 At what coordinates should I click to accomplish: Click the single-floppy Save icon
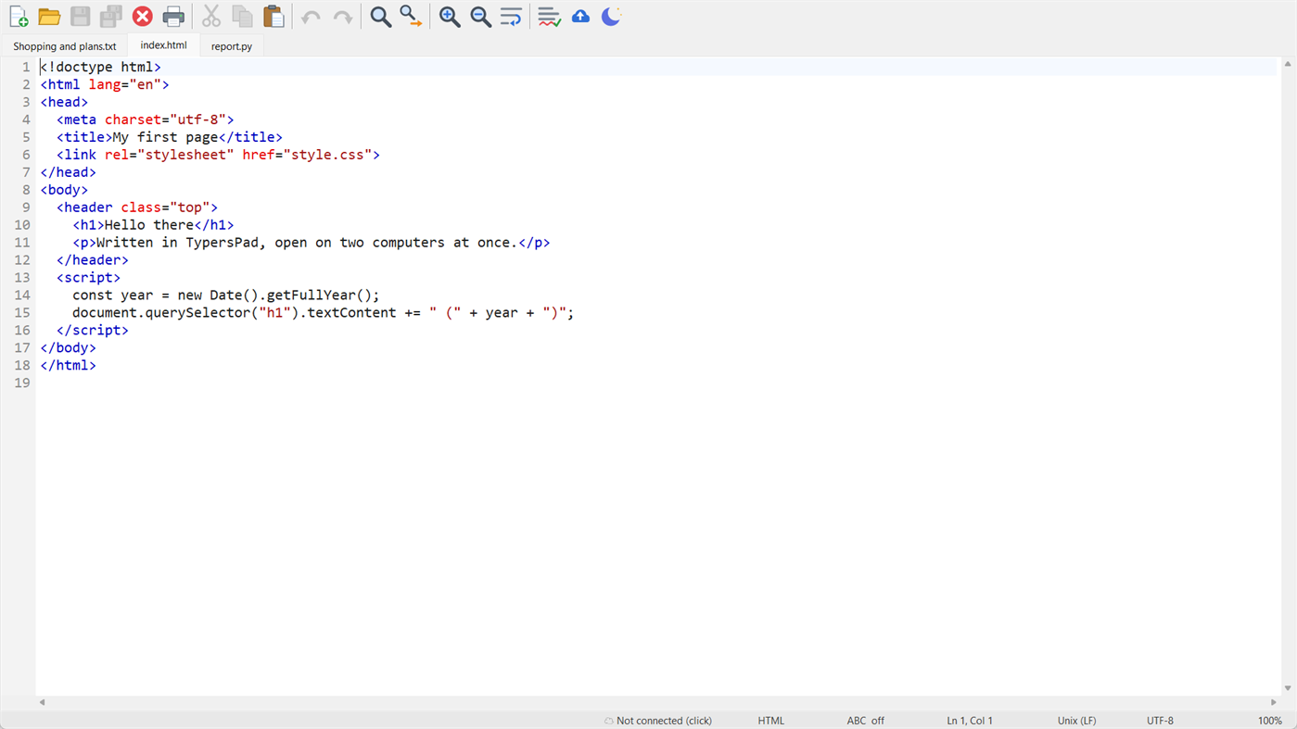point(81,17)
